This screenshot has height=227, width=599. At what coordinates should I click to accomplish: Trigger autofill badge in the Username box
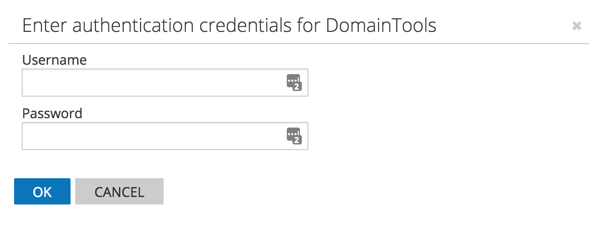pos(294,83)
